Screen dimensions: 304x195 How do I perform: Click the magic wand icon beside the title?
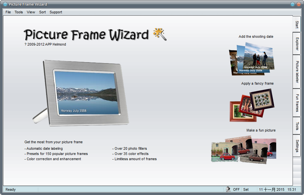(x=160, y=35)
